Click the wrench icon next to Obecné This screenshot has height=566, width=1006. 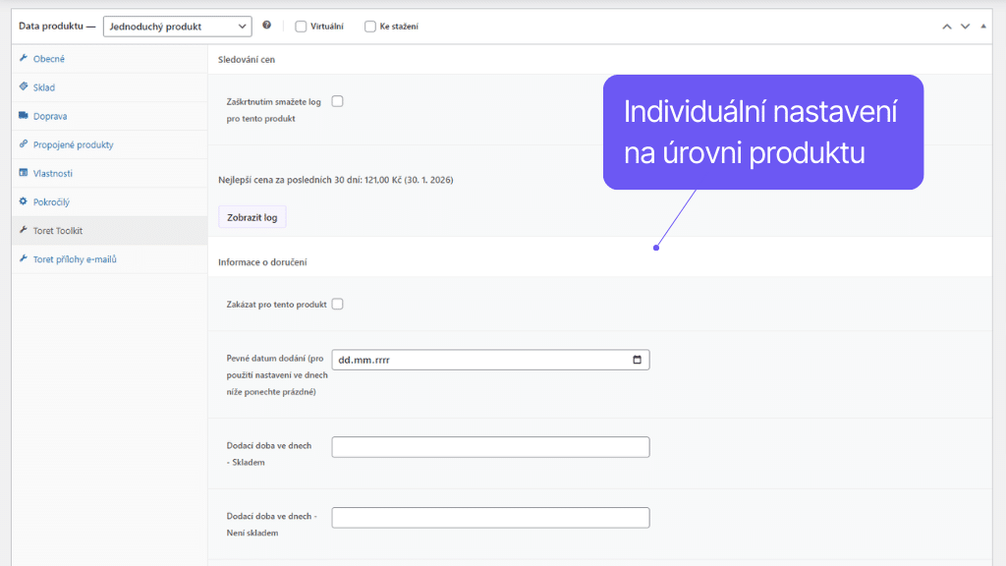click(x=24, y=58)
